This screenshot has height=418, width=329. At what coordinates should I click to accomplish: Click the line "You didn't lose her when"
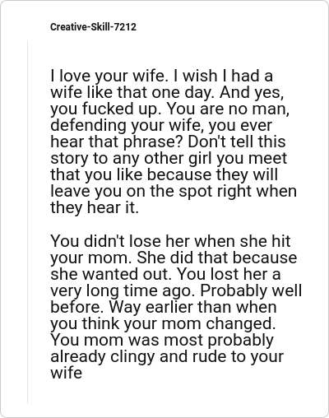(x=170, y=241)
